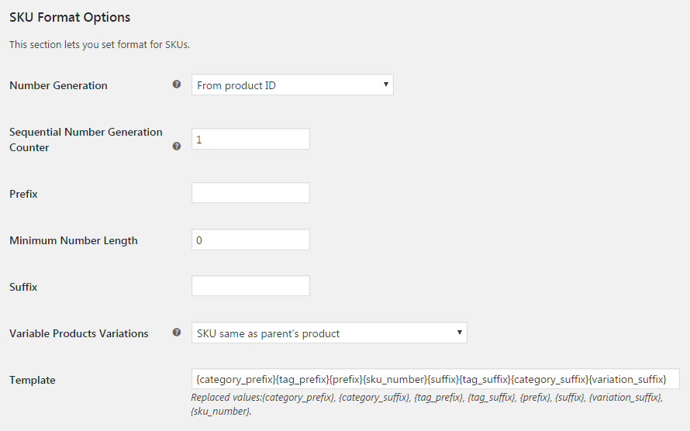Screen dimensions: 690x431
Task: Click the Sequential Number Generation Counter label
Action: [x=86, y=140]
